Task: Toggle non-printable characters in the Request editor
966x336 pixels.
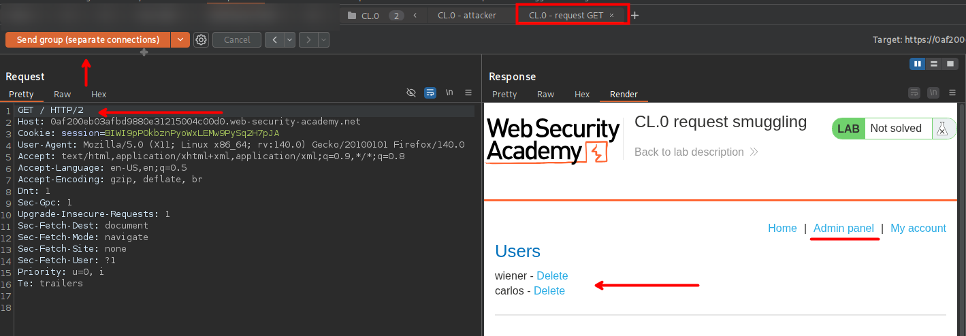Action: (x=449, y=93)
